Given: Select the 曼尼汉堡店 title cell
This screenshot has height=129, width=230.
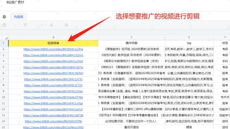Looking at the screenshot, I should (x=132, y=127).
